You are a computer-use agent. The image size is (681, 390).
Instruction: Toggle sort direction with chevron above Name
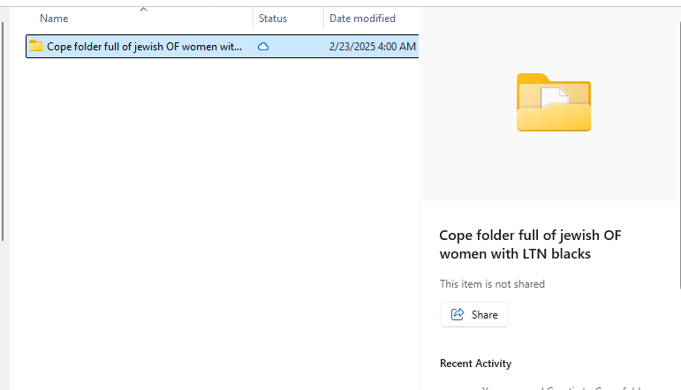tap(143, 9)
